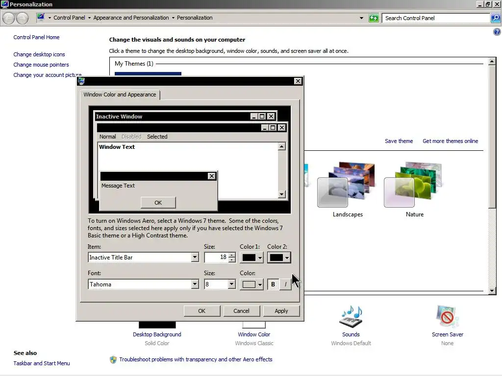This screenshot has width=502, height=376.
Task: Open the Screen Saver icon
Action: point(447,317)
